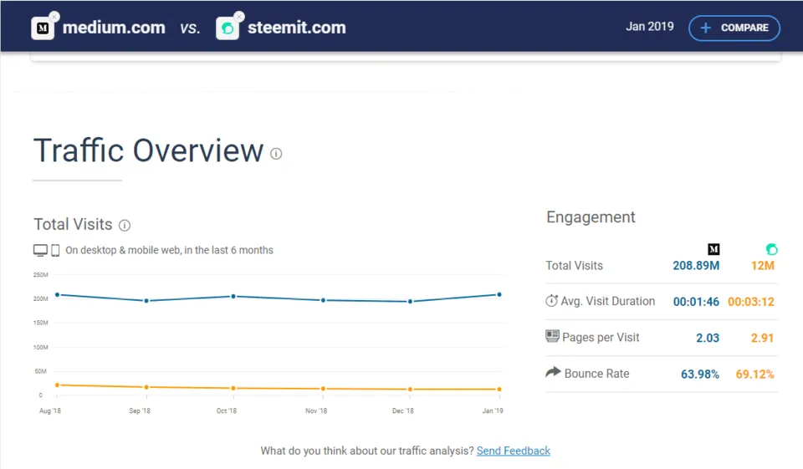Screen dimensions: 803x469
Task: Click the Avg. Visit Duration label
Action: click(x=607, y=301)
